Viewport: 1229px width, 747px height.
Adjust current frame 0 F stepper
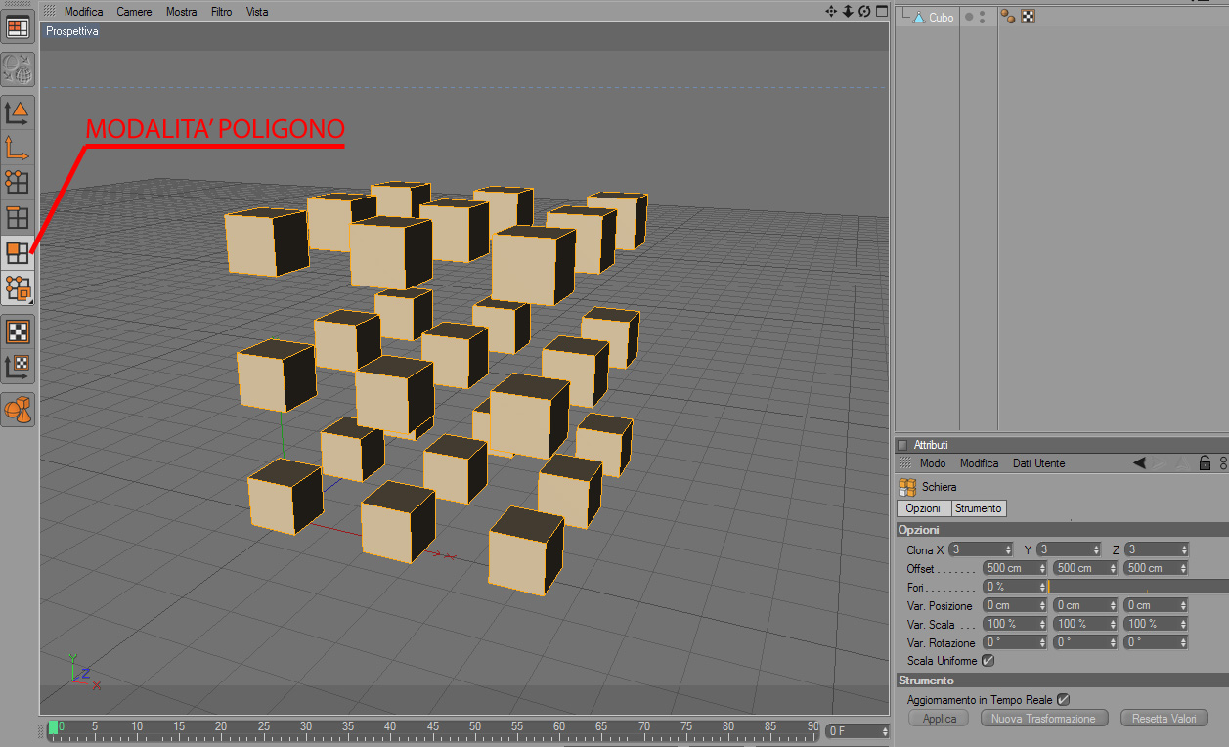click(x=885, y=731)
